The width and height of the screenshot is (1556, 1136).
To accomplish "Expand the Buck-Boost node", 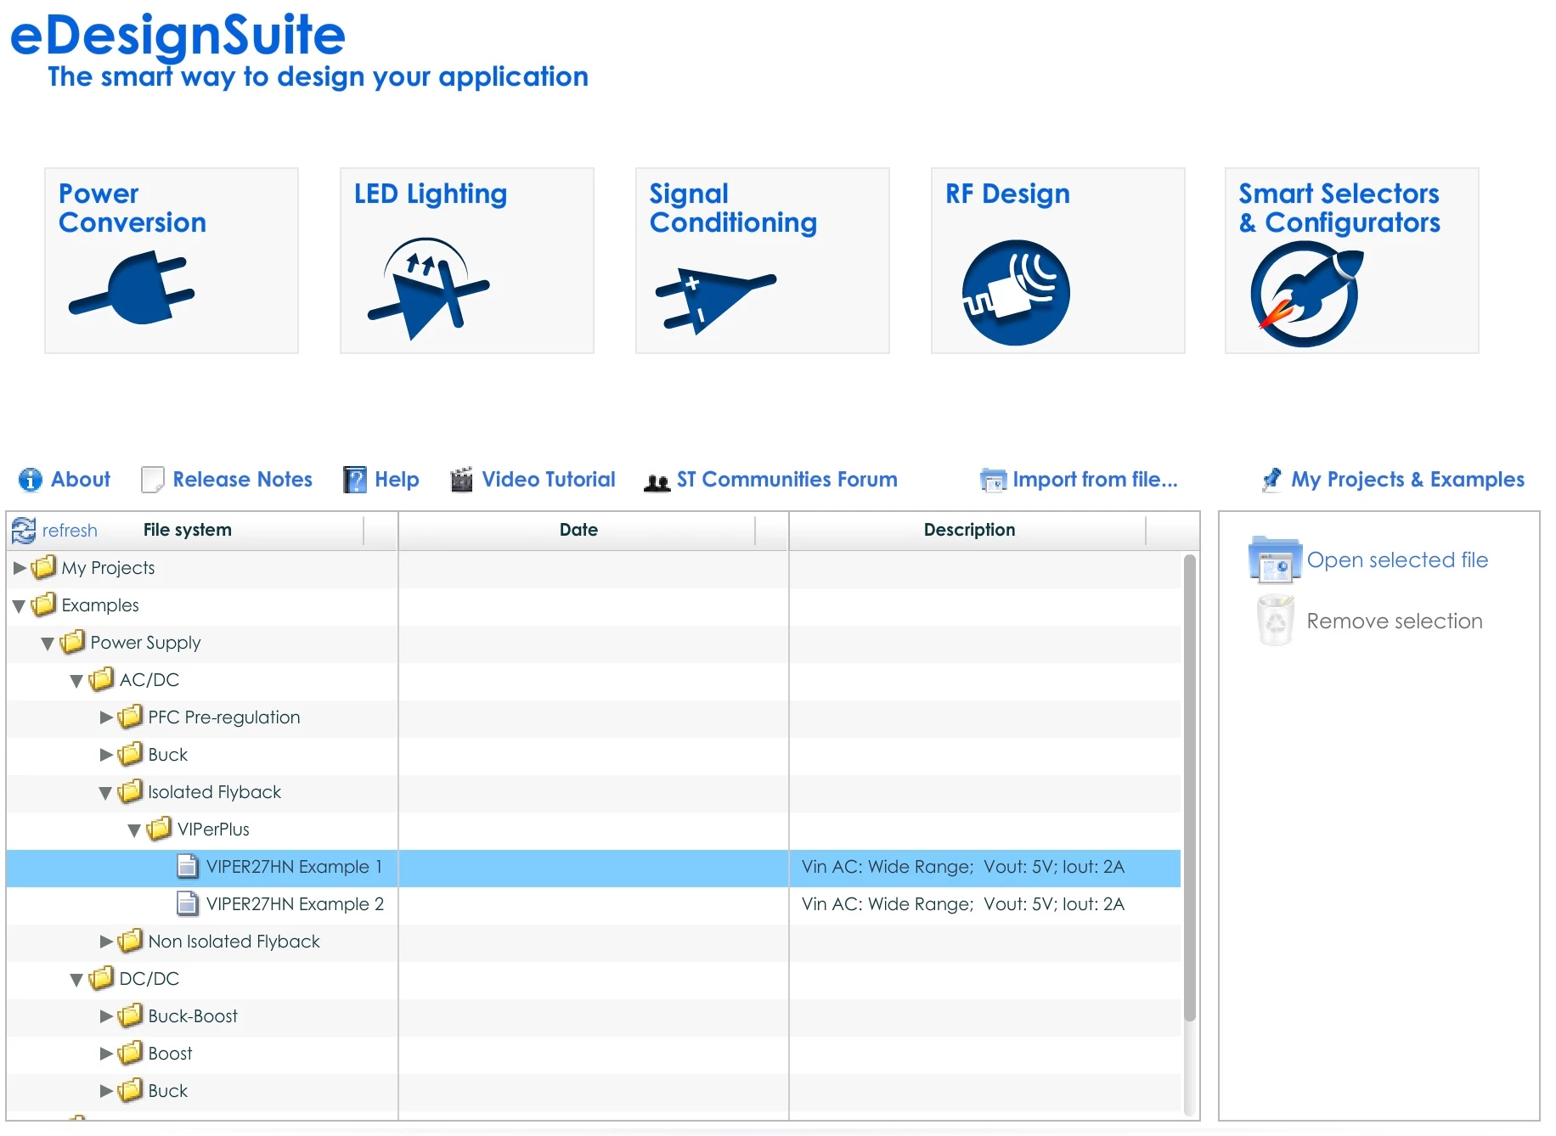I will tap(106, 1015).
